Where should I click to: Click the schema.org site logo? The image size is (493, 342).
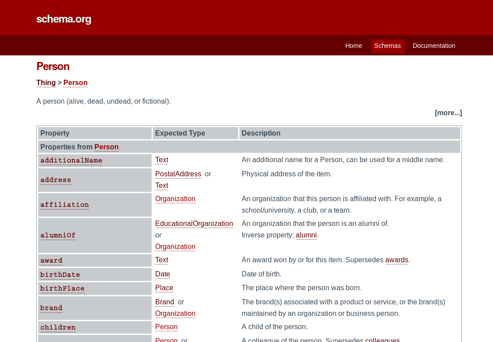click(x=63, y=19)
